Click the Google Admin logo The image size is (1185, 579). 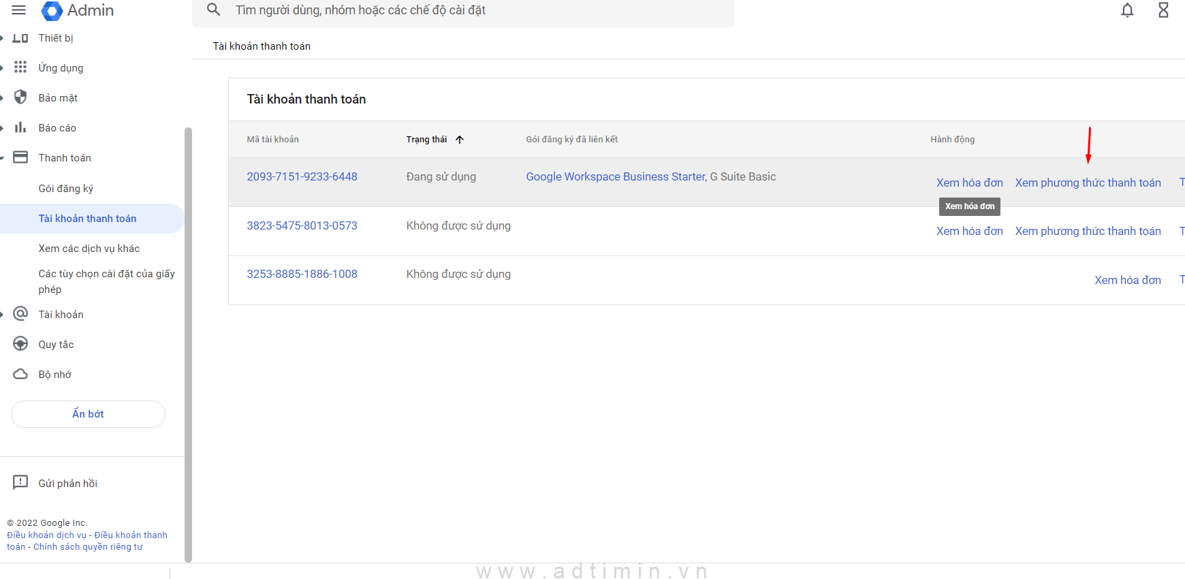(78, 10)
